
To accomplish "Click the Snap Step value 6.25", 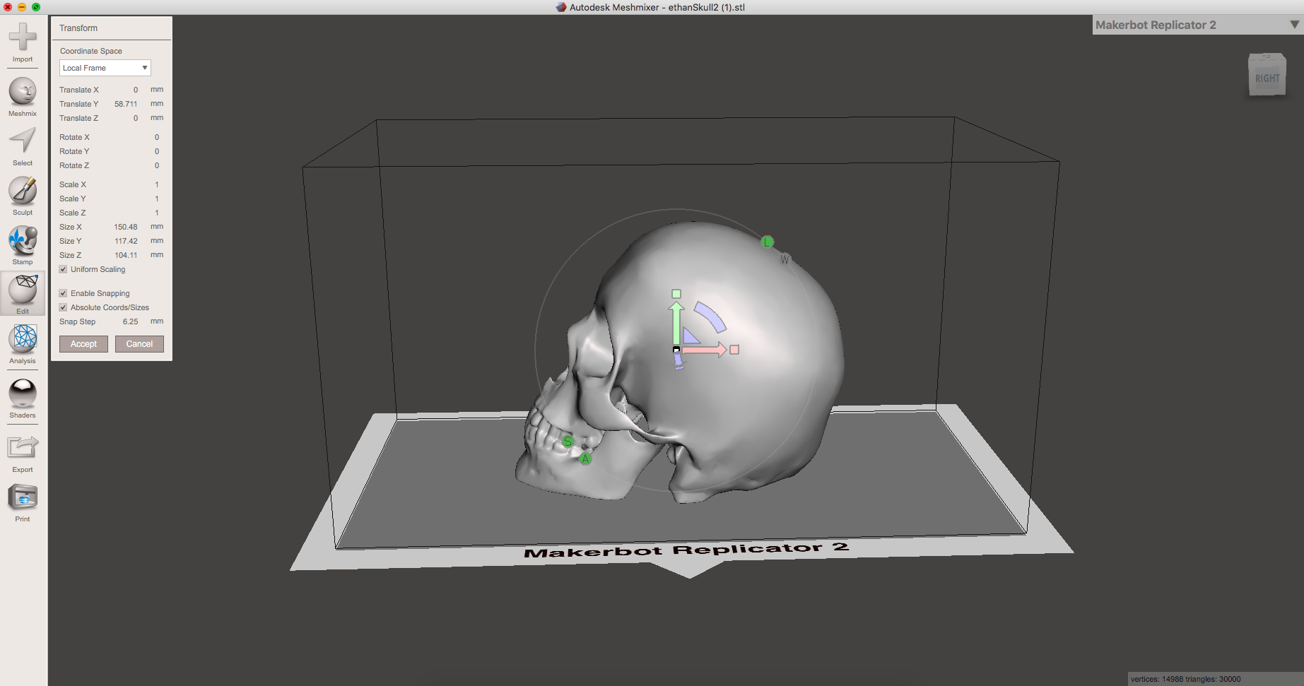I will (x=130, y=321).
